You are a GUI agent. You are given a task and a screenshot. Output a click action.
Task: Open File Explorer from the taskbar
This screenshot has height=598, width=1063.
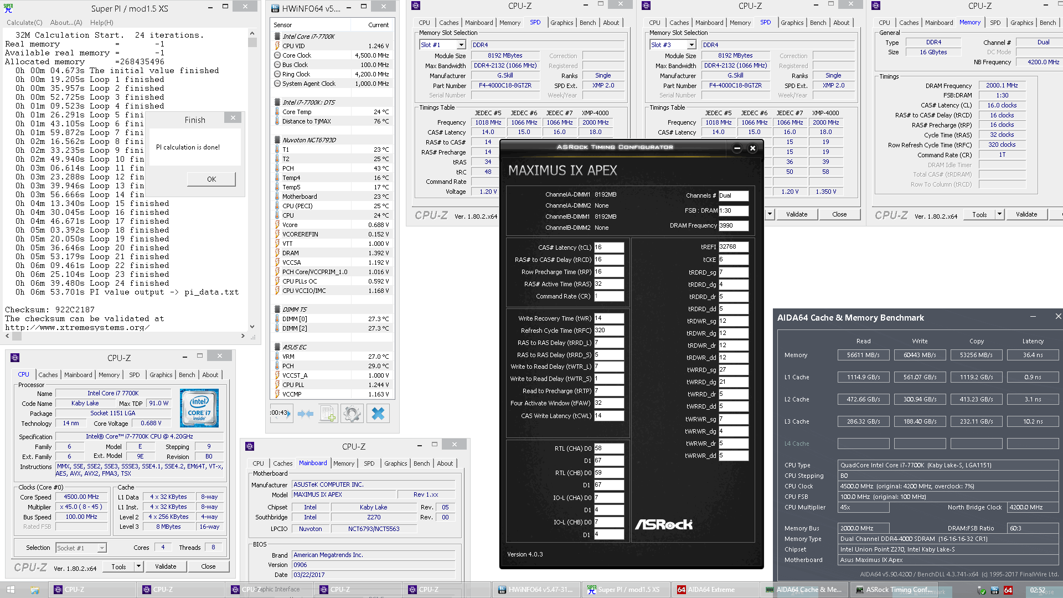pyautogui.click(x=35, y=590)
